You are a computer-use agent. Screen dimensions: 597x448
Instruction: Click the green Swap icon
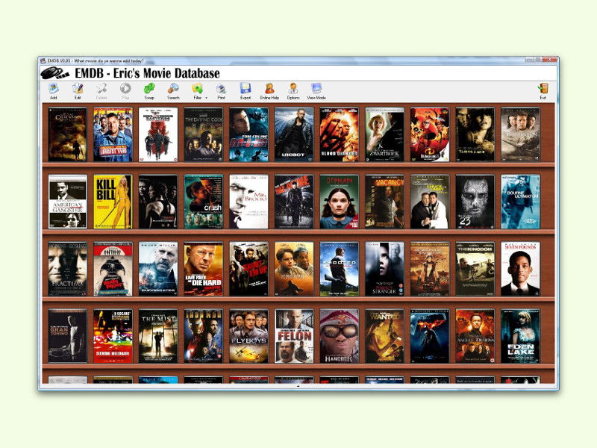pyautogui.click(x=149, y=89)
